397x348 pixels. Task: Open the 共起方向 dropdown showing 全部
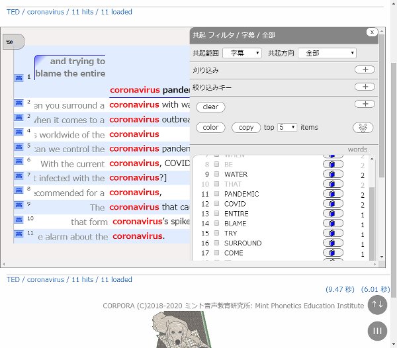pos(327,53)
